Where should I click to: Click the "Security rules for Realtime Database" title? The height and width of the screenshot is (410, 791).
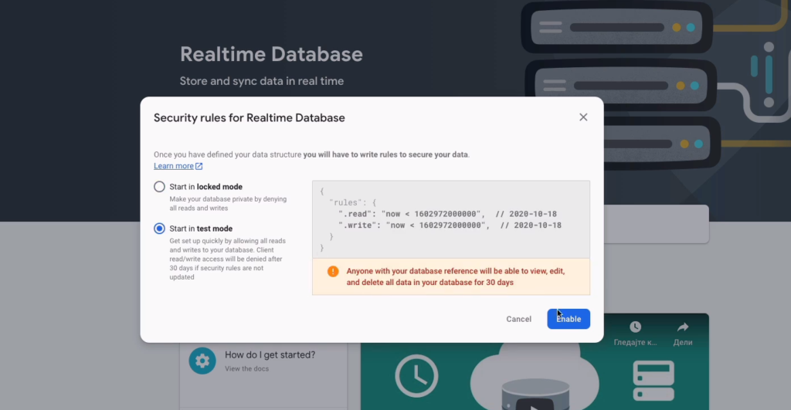tap(249, 118)
